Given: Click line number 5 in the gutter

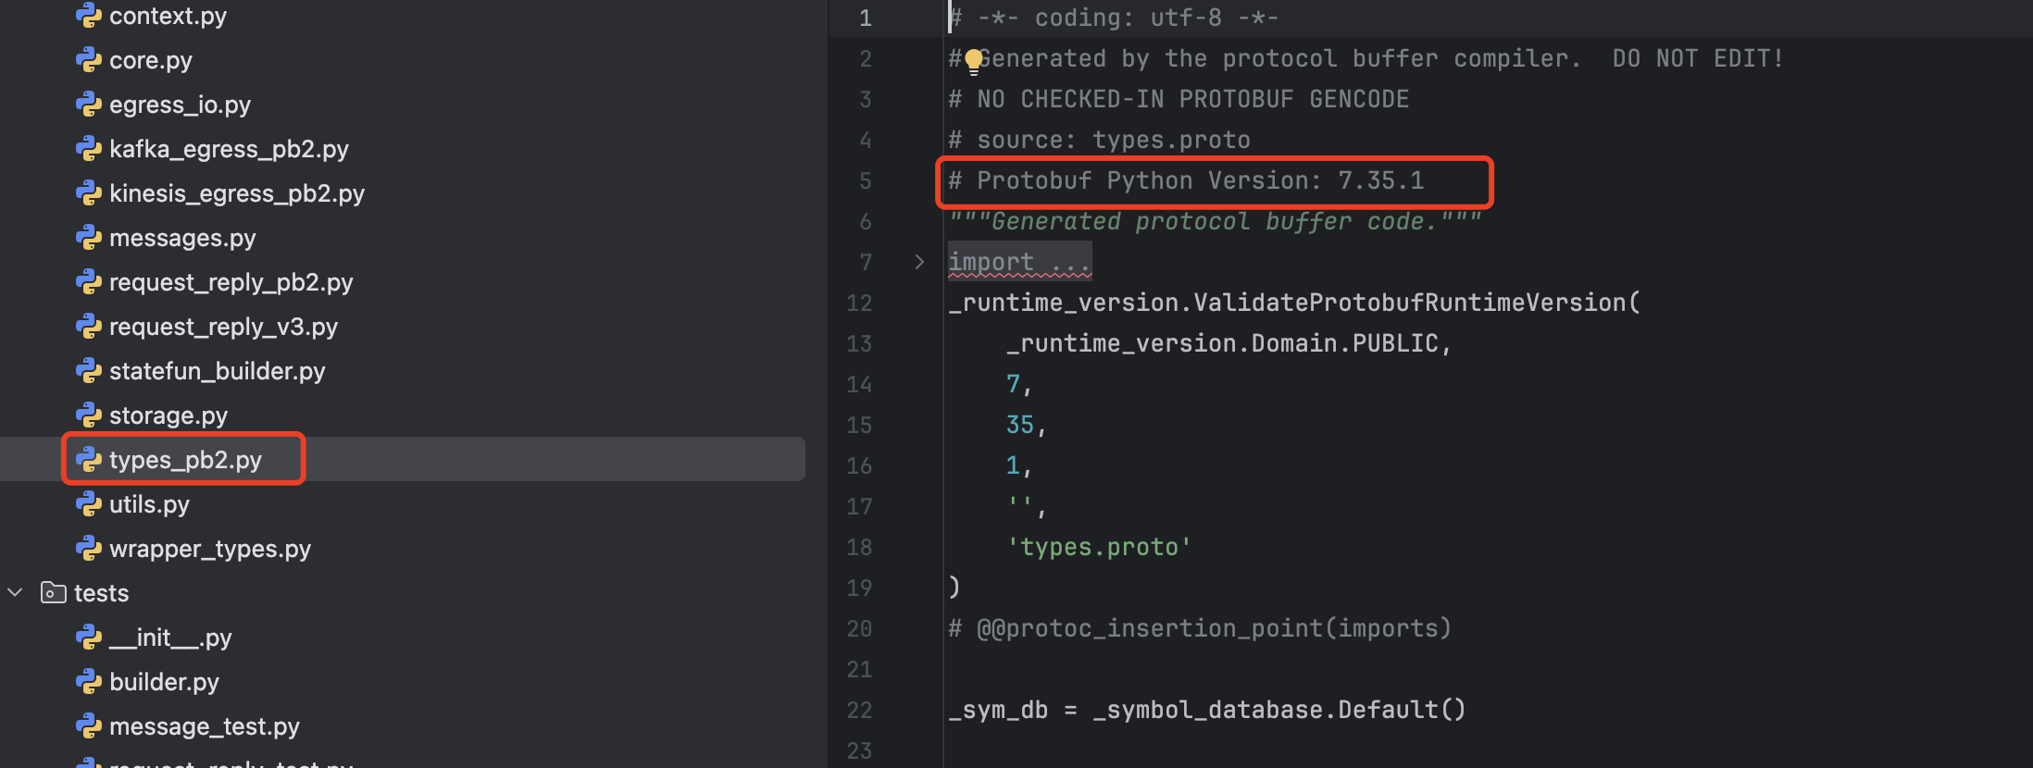Looking at the screenshot, I should tap(865, 180).
